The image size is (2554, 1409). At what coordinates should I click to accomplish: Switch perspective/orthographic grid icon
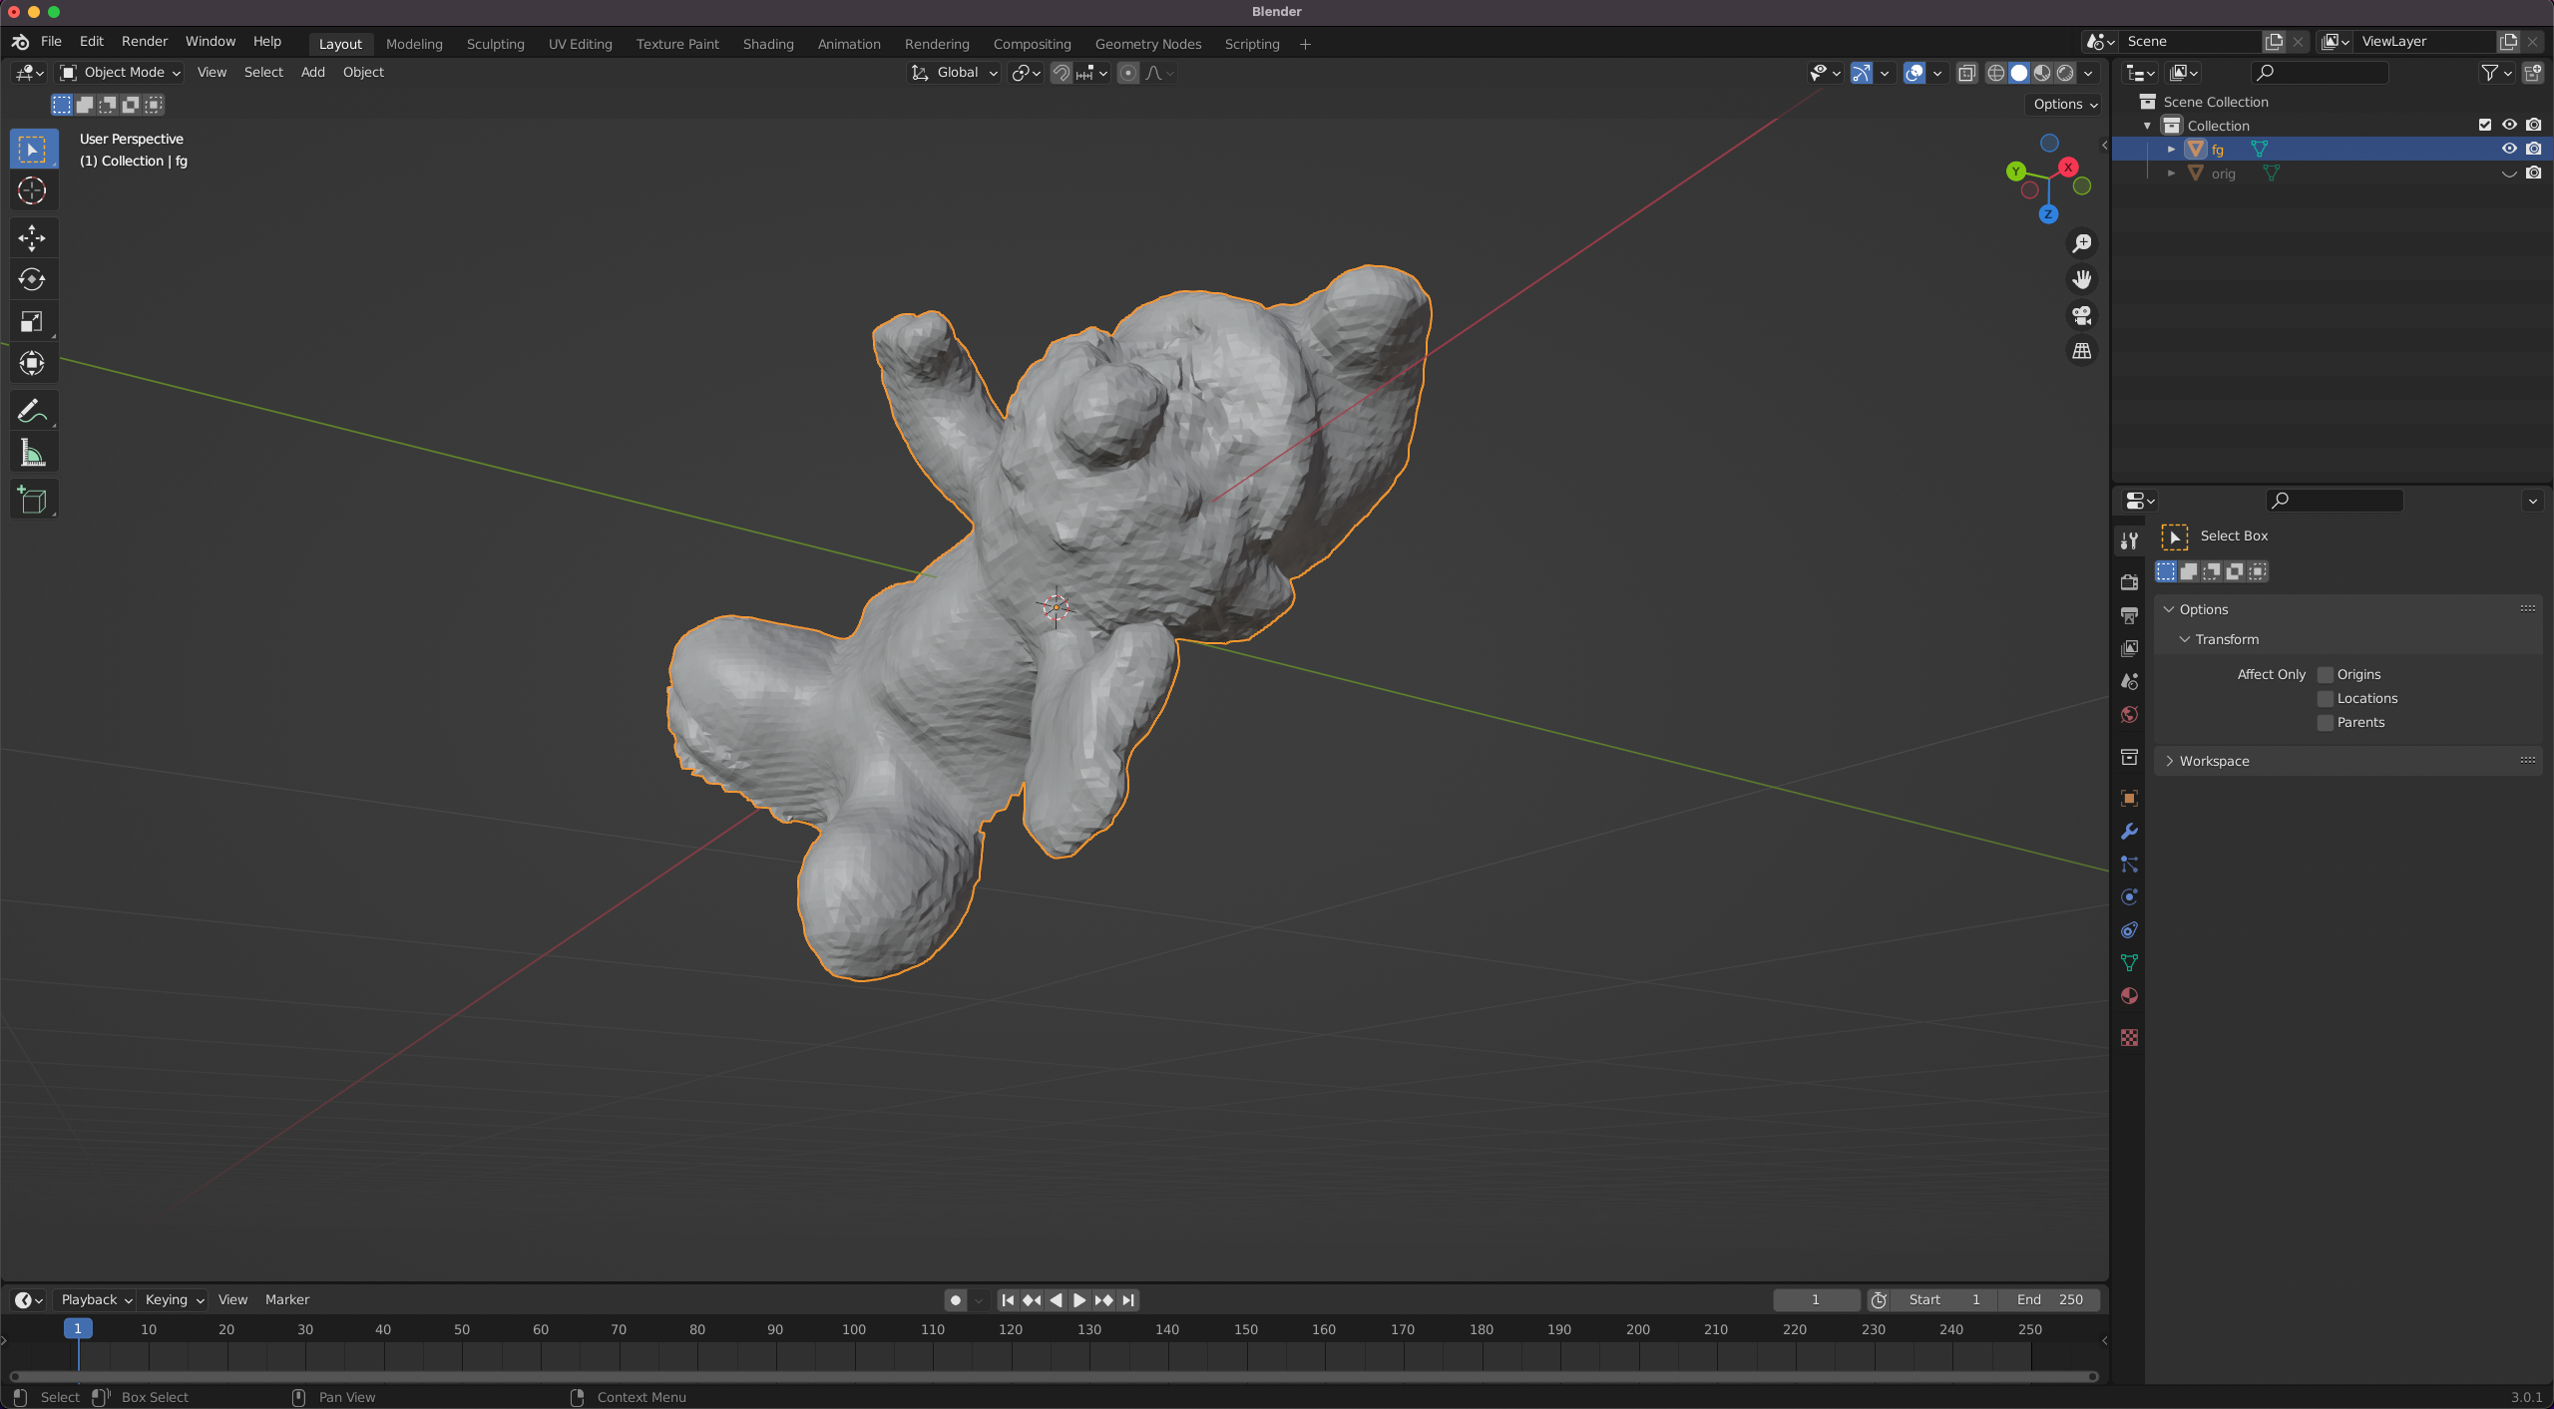click(x=2082, y=351)
